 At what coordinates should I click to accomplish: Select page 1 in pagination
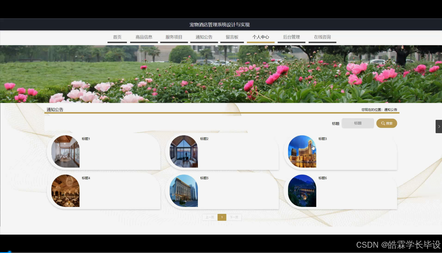click(222, 217)
